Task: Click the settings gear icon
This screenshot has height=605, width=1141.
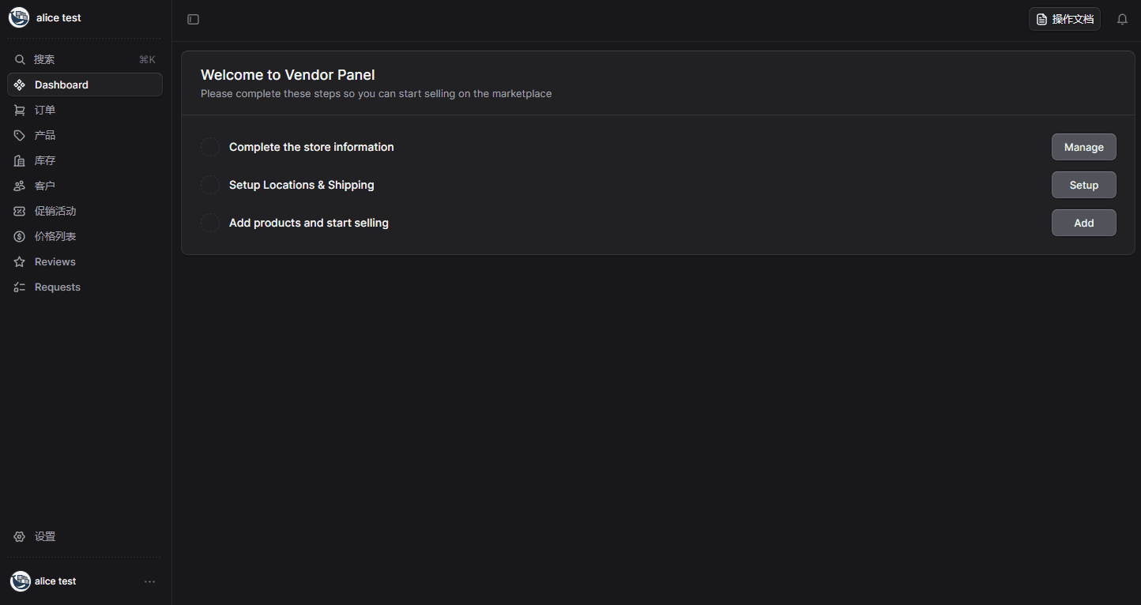Action: click(20, 537)
